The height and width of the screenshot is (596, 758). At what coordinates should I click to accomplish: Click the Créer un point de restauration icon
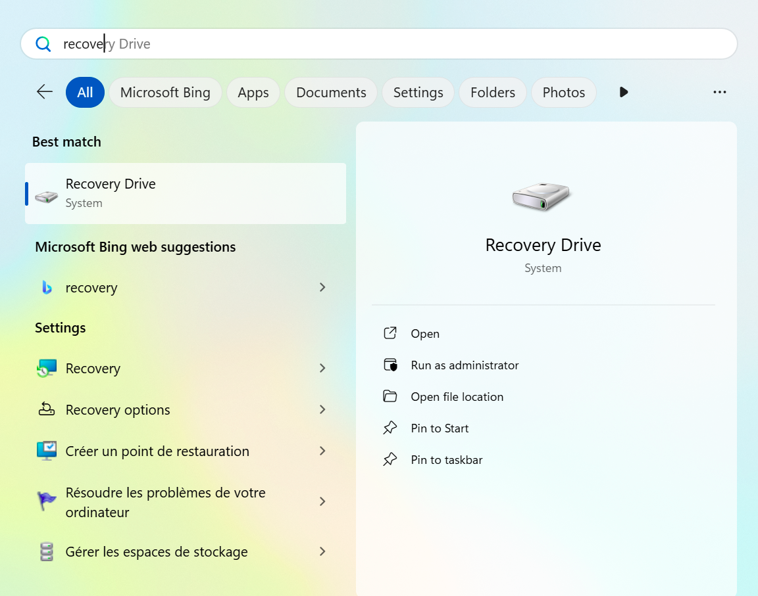[x=47, y=451]
